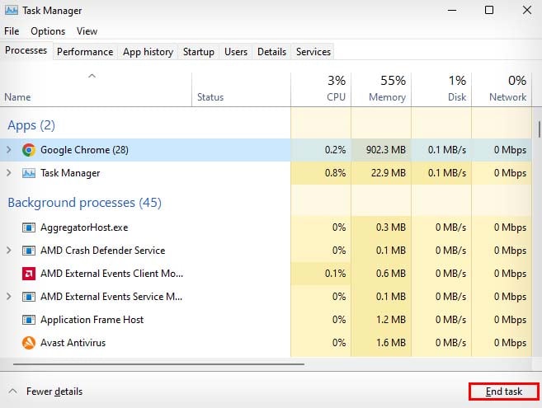This screenshot has height=408, width=542.
Task: Select the Processes tab
Action: [26, 50]
